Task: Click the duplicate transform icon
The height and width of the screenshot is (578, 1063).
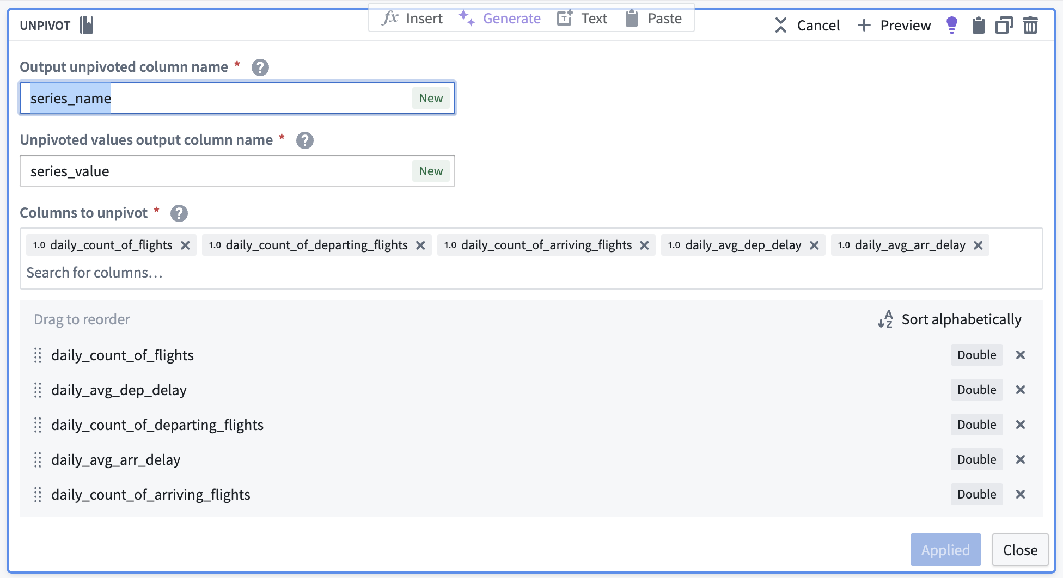Action: pyautogui.click(x=1004, y=25)
